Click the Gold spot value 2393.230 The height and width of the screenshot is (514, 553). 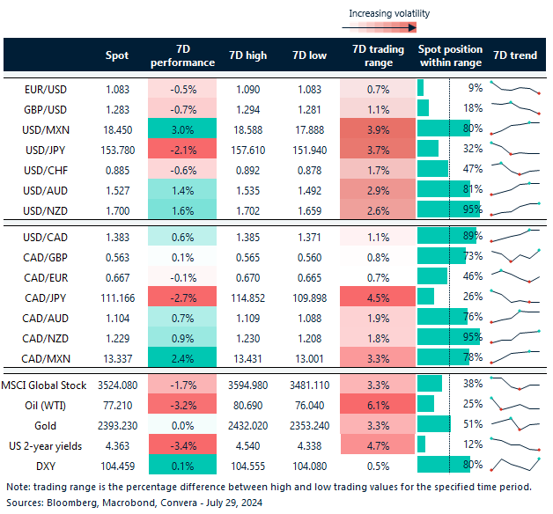116,423
